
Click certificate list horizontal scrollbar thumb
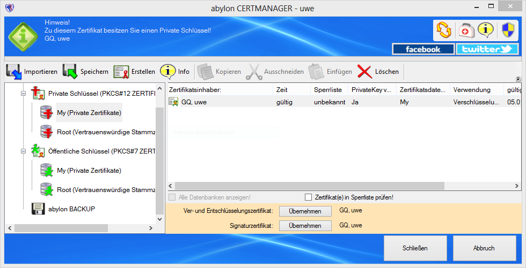click(309, 186)
